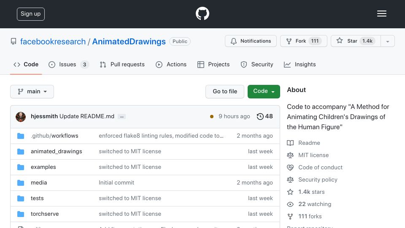
Task: Click the Sign up button
Action: (31, 14)
